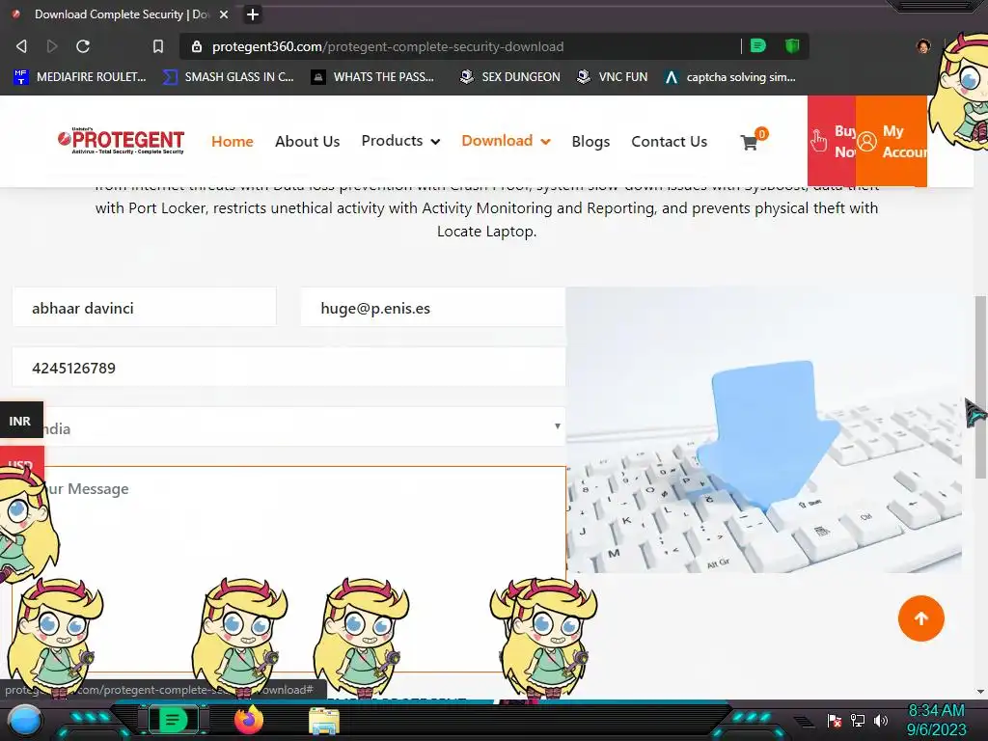Click the name field with abhaar davinci
Screen dimensions: 988x741
(x=145, y=308)
